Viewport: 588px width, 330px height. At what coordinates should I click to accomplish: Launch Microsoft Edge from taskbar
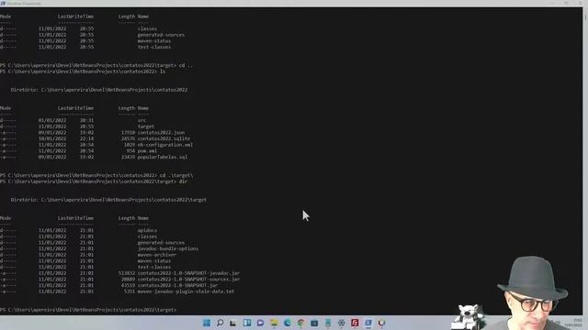(288, 323)
